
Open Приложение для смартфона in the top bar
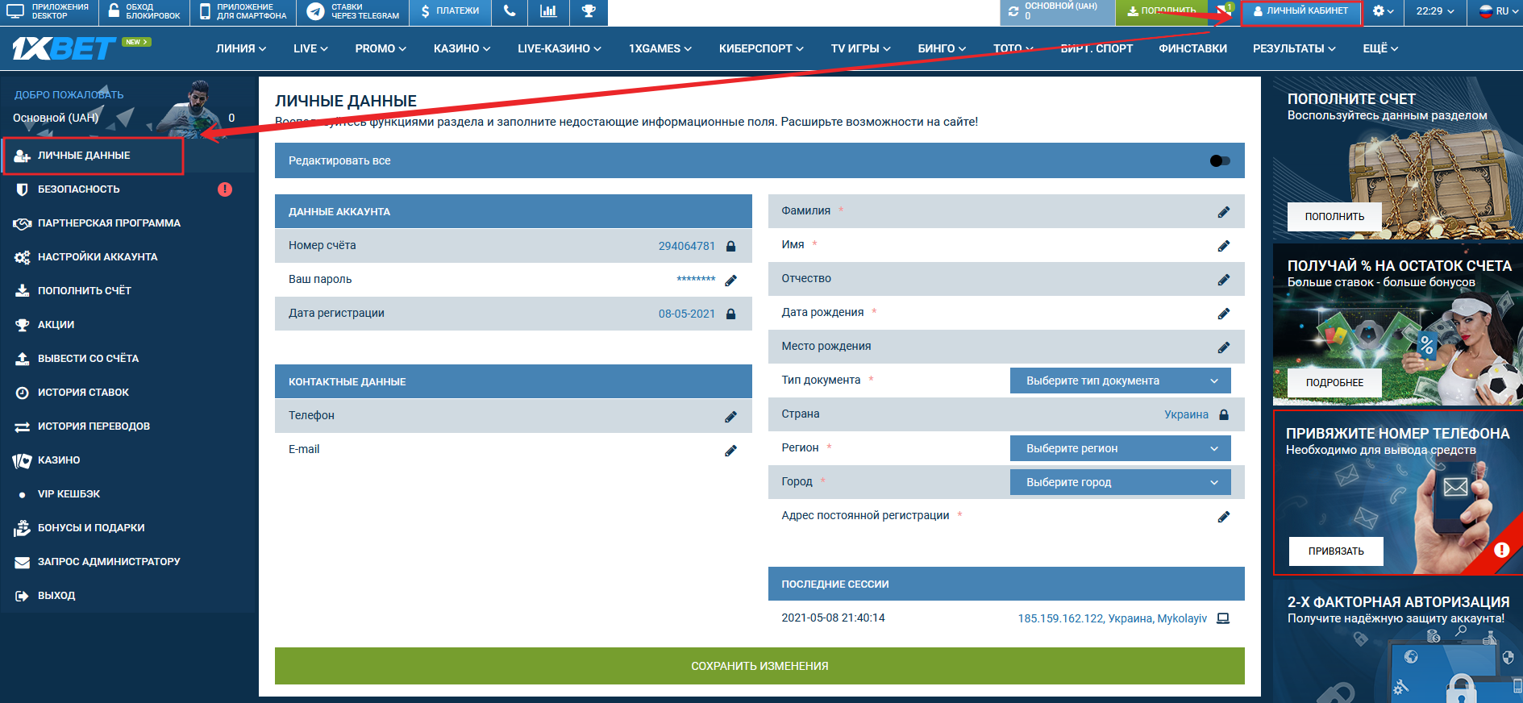[243, 11]
